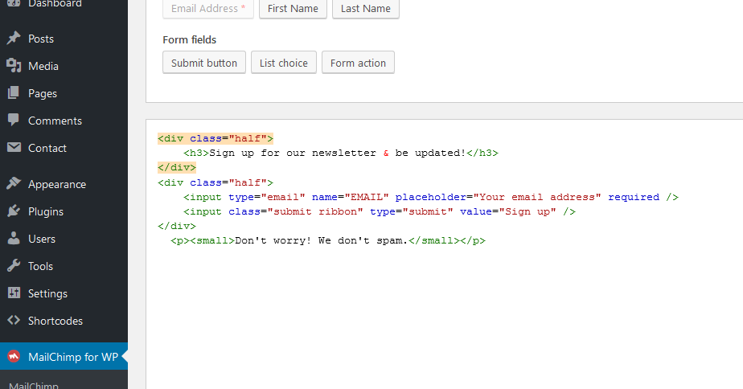The width and height of the screenshot is (743, 389).
Task: Click the Appearance paintbrush icon
Action: coord(14,184)
